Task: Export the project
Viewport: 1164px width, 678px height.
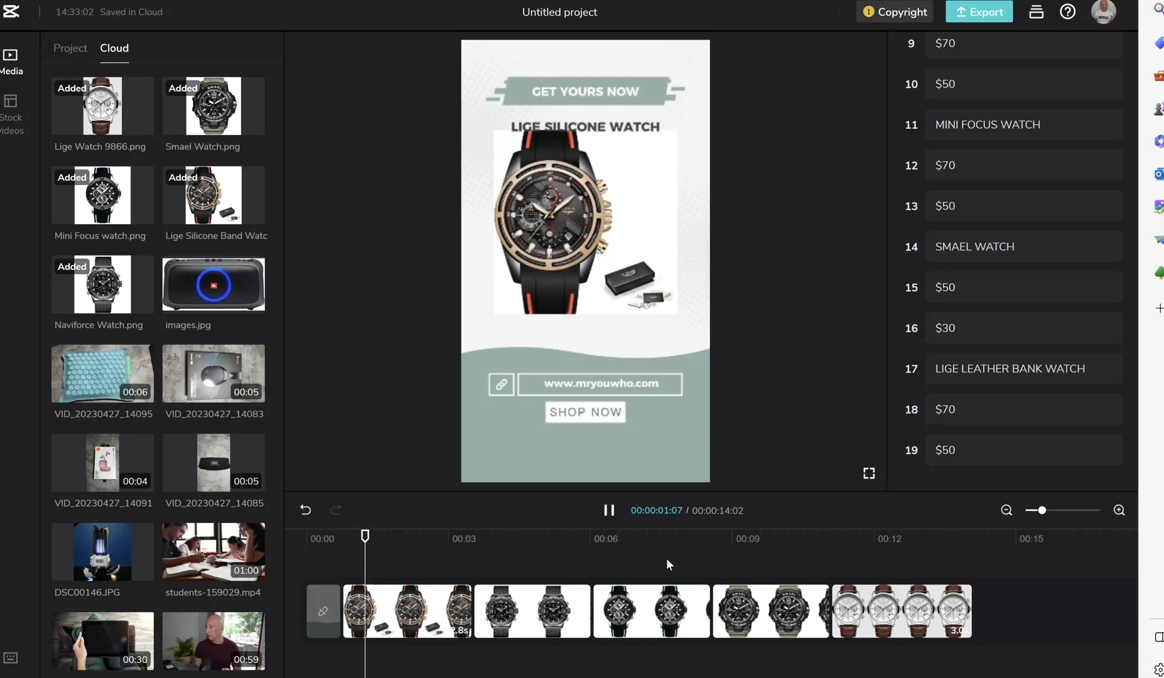Action: click(979, 12)
